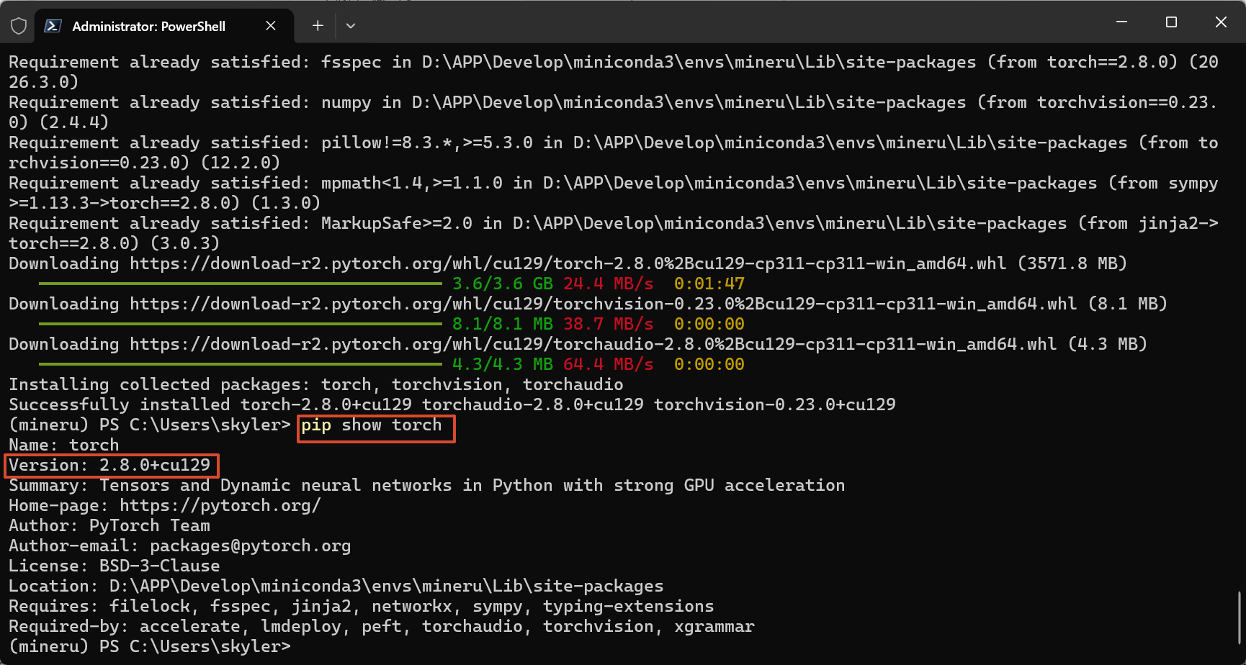Click the packages@pytorch.org email address
Viewport: 1246px width, 665px height.
tap(250, 546)
